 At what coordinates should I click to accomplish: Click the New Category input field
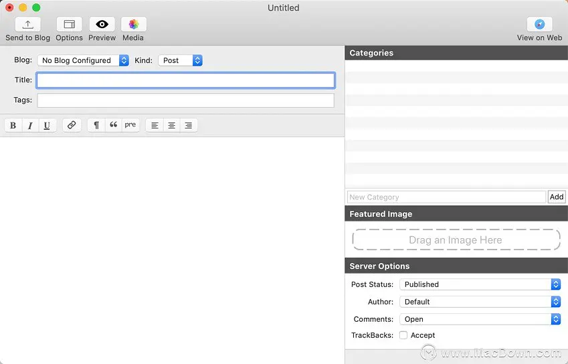[x=446, y=197]
